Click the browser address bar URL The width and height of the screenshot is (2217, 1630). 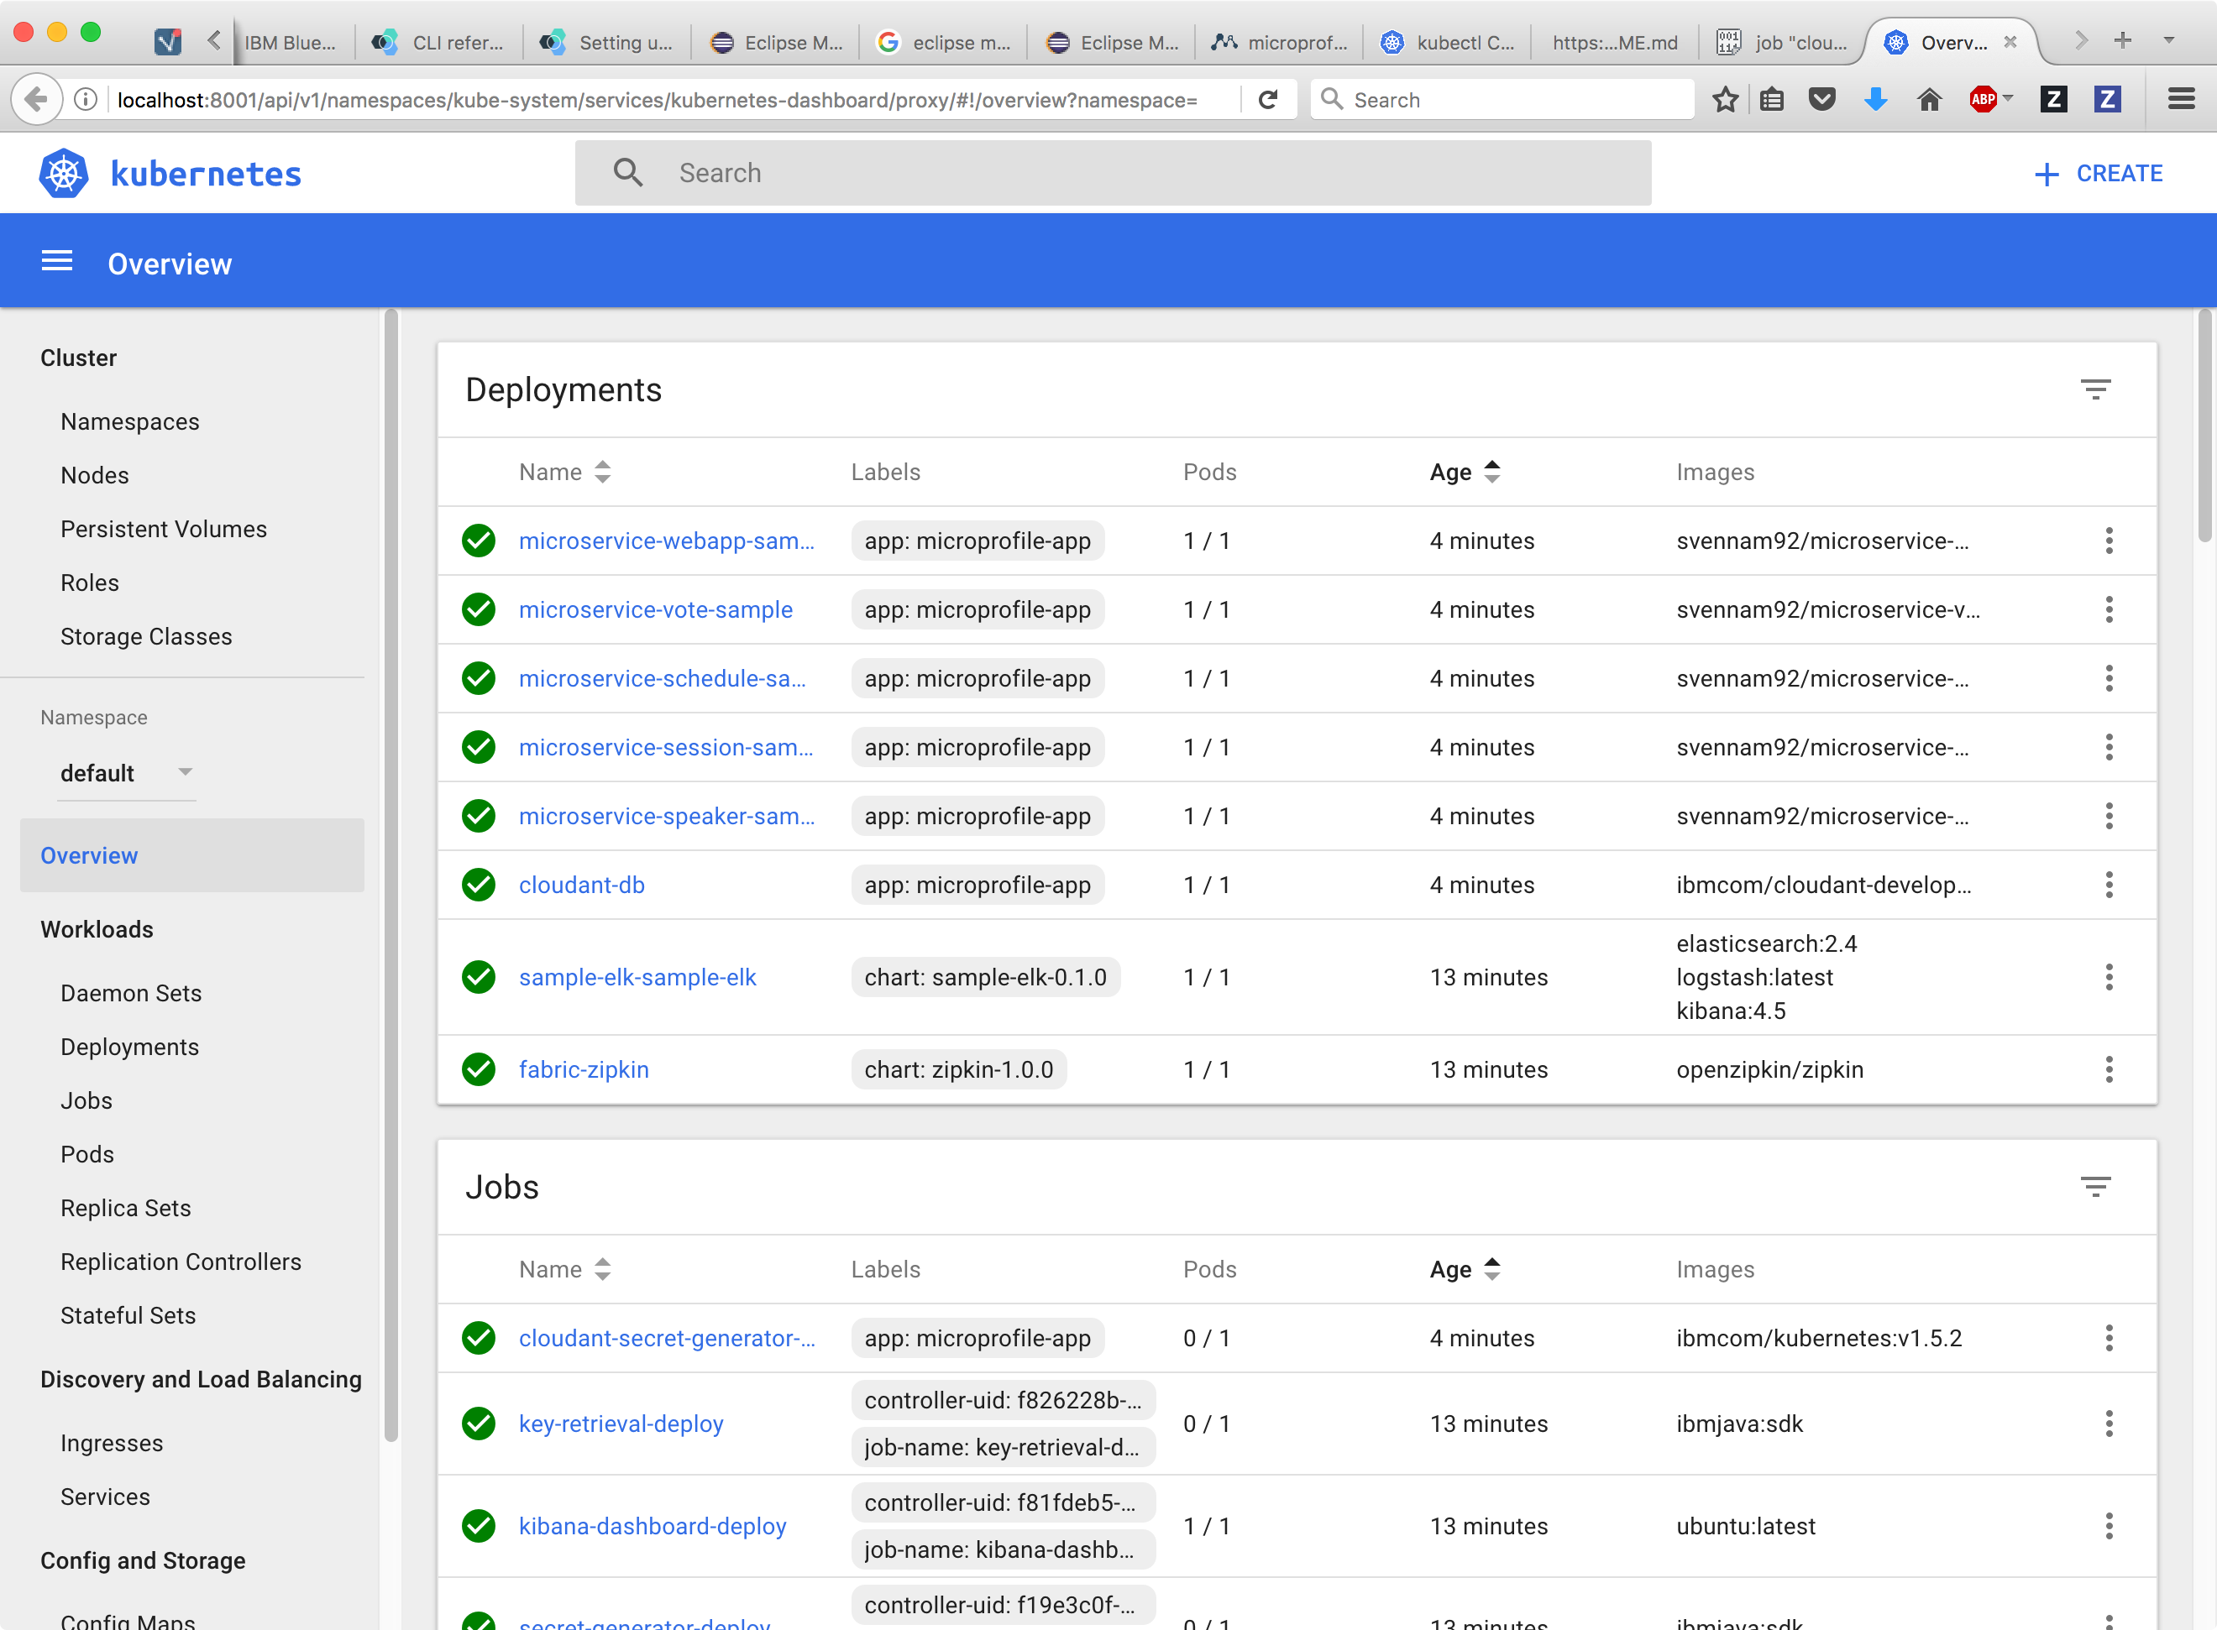pyautogui.click(x=657, y=100)
